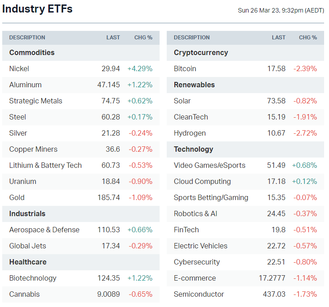Image resolution: width=329 pixels, height=307 pixels.
Task: Open the Solar ETF row
Action: [182, 101]
